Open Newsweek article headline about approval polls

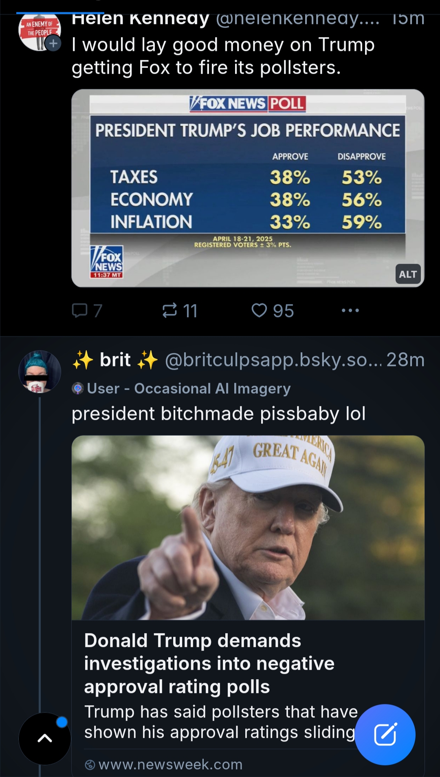[x=209, y=664]
